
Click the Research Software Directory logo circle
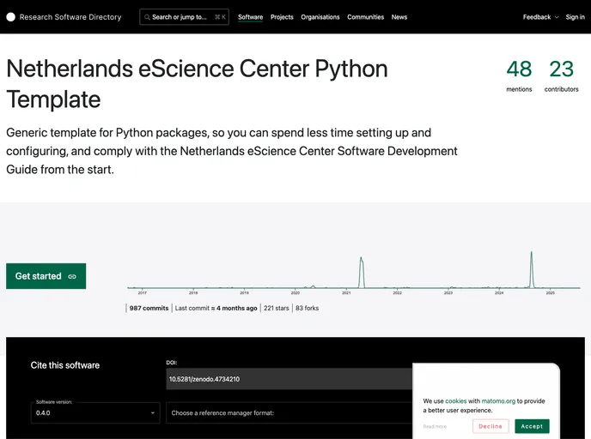point(11,17)
